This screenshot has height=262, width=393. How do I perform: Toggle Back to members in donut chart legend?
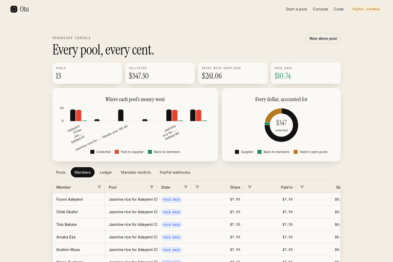(274, 152)
